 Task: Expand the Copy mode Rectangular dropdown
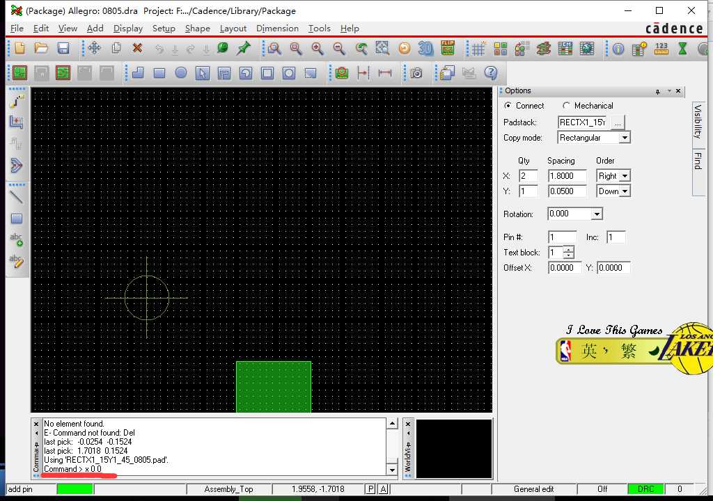click(x=625, y=138)
